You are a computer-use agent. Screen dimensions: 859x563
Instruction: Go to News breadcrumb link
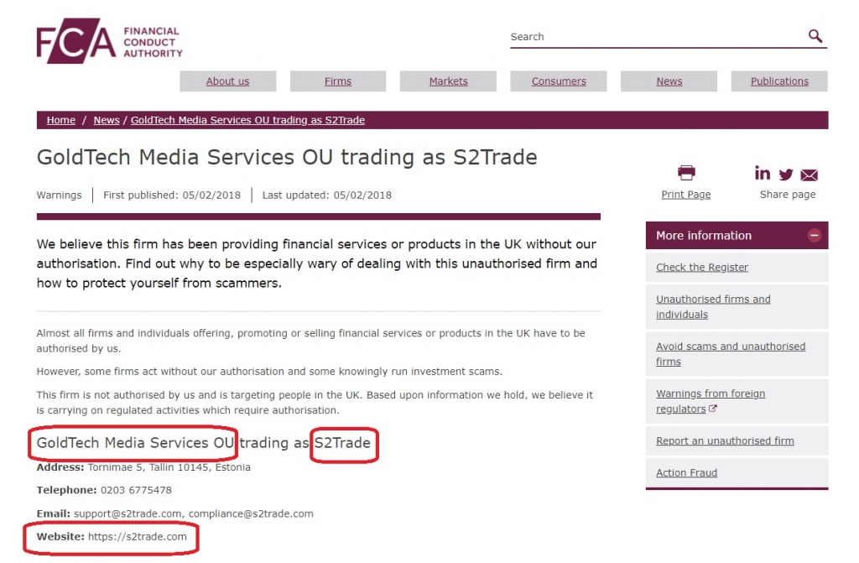click(107, 120)
